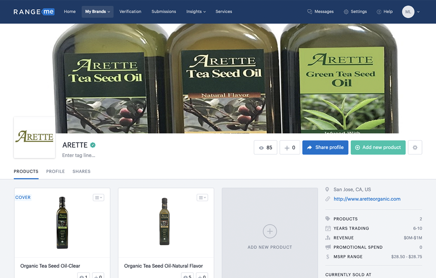Click the Share profile button
Screen dimensions: 436x278
[325, 147]
